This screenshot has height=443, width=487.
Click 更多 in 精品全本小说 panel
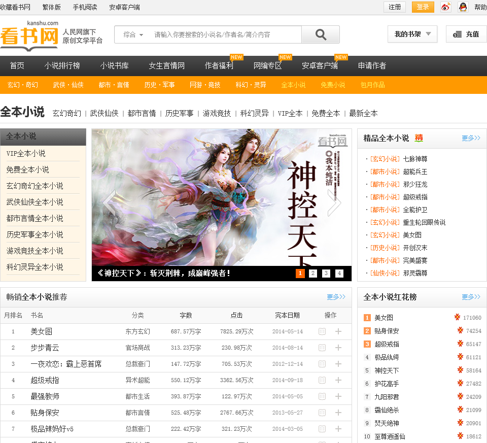tap(471, 138)
